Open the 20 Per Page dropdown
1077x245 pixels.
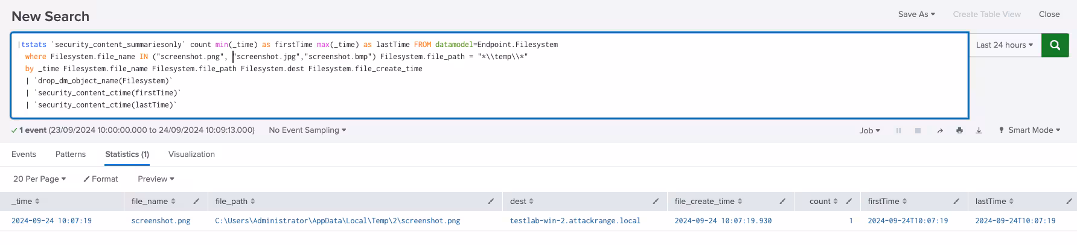pyautogui.click(x=39, y=179)
